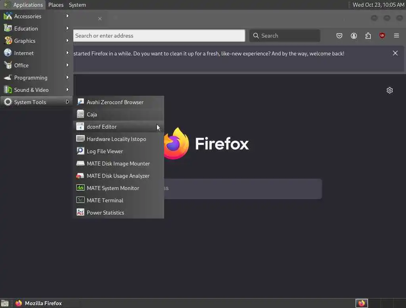The height and width of the screenshot is (308, 406).
Task: Open the Firefox account icon
Action: pyautogui.click(x=354, y=36)
